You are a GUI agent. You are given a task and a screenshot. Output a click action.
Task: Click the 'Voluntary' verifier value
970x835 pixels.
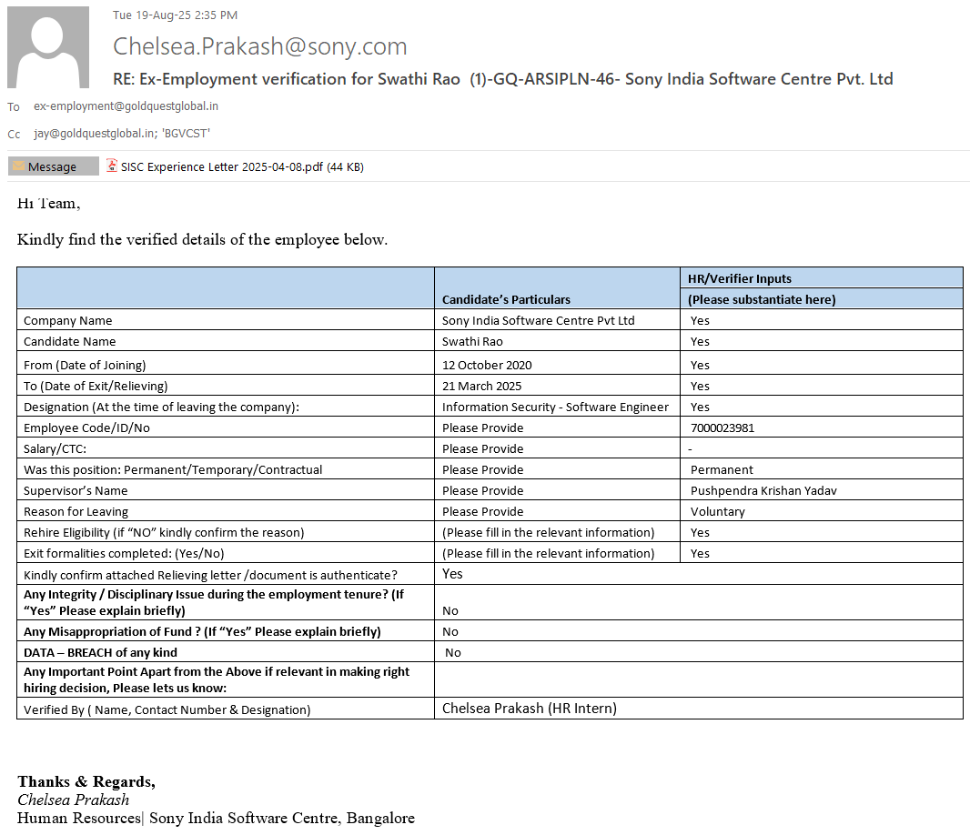coord(718,511)
